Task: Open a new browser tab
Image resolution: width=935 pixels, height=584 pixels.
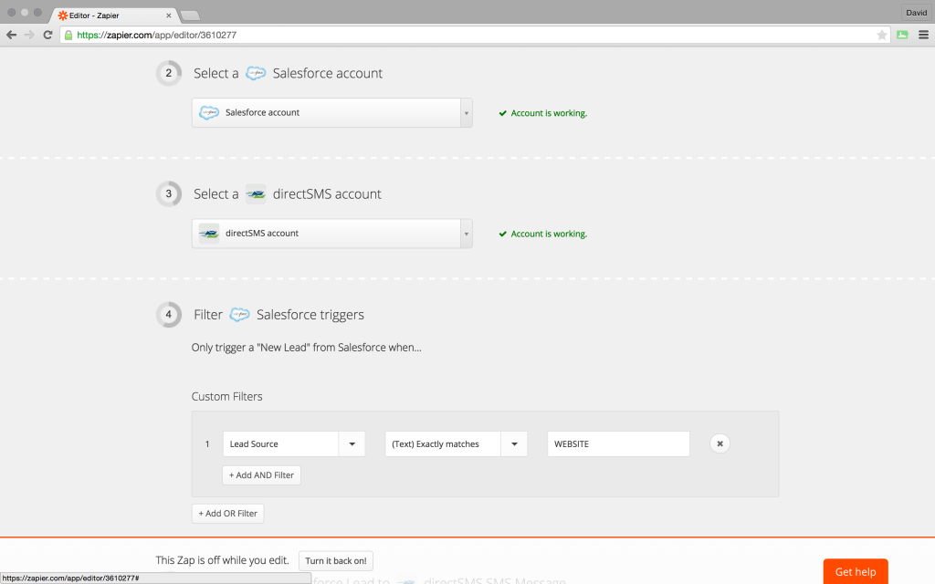Action: (x=190, y=16)
